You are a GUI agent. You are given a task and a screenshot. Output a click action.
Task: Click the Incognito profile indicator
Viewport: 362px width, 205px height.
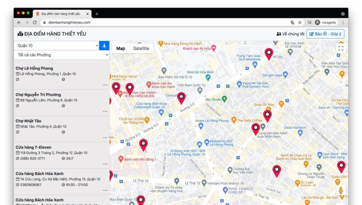[325, 22]
